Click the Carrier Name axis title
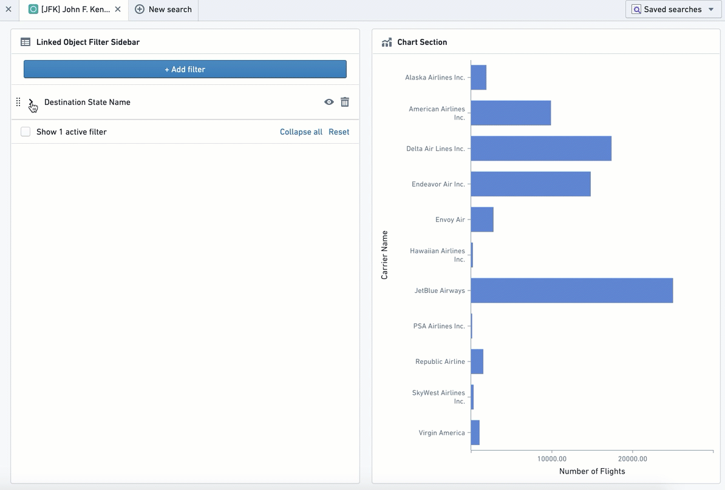The width and height of the screenshot is (725, 490). 384,255
